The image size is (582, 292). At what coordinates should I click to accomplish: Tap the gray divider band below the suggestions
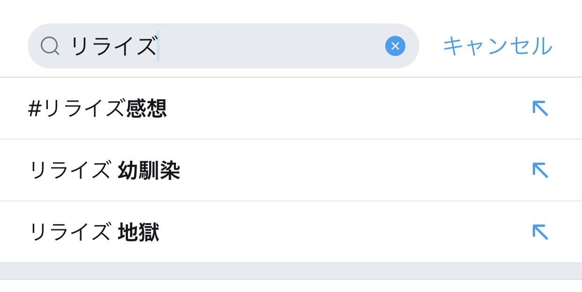pyautogui.click(x=291, y=271)
